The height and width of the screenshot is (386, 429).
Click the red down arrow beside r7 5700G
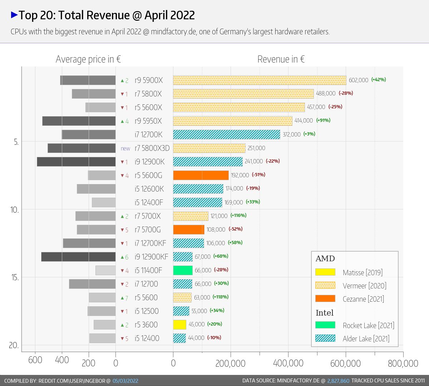click(x=122, y=230)
